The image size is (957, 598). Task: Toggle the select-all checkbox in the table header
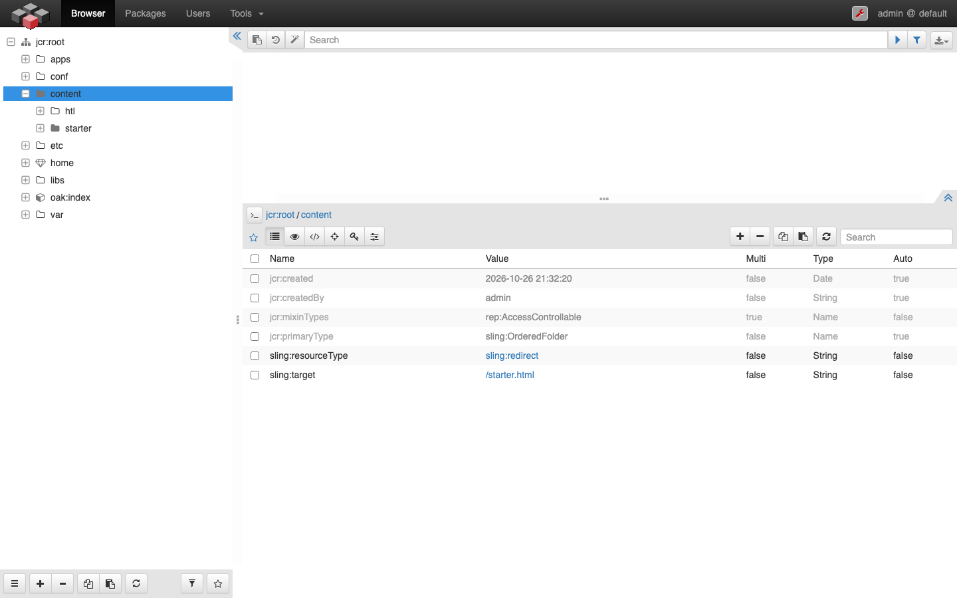[255, 258]
